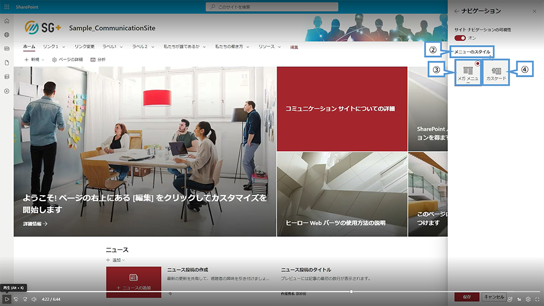
Task: Click the red 編集 navigation edit link
Action: pos(294,47)
